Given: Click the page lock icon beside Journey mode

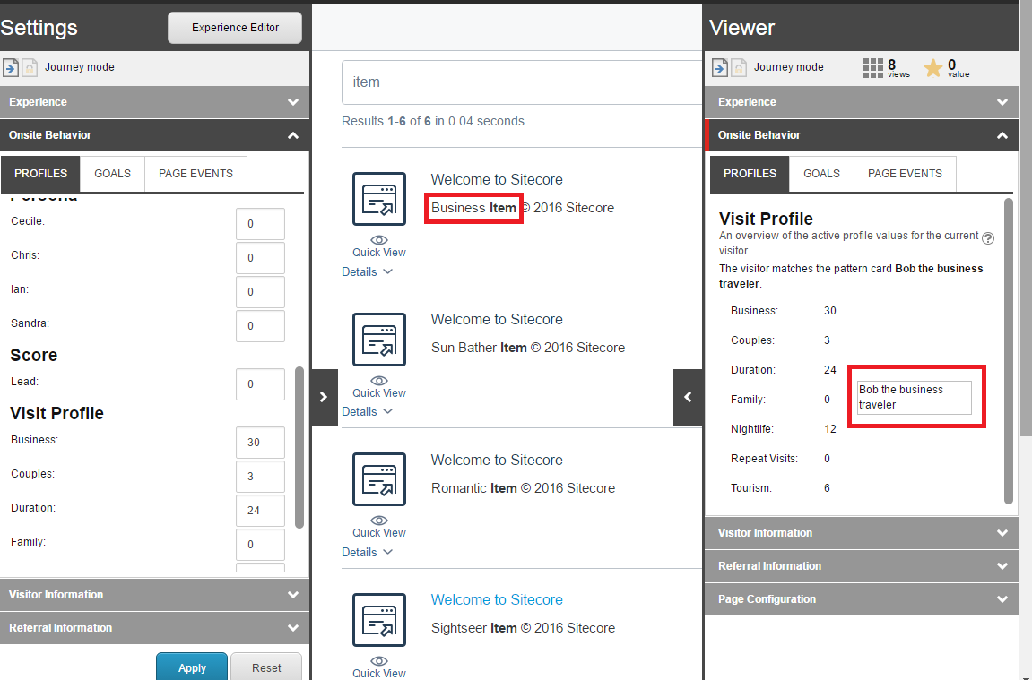Looking at the screenshot, I should point(31,67).
